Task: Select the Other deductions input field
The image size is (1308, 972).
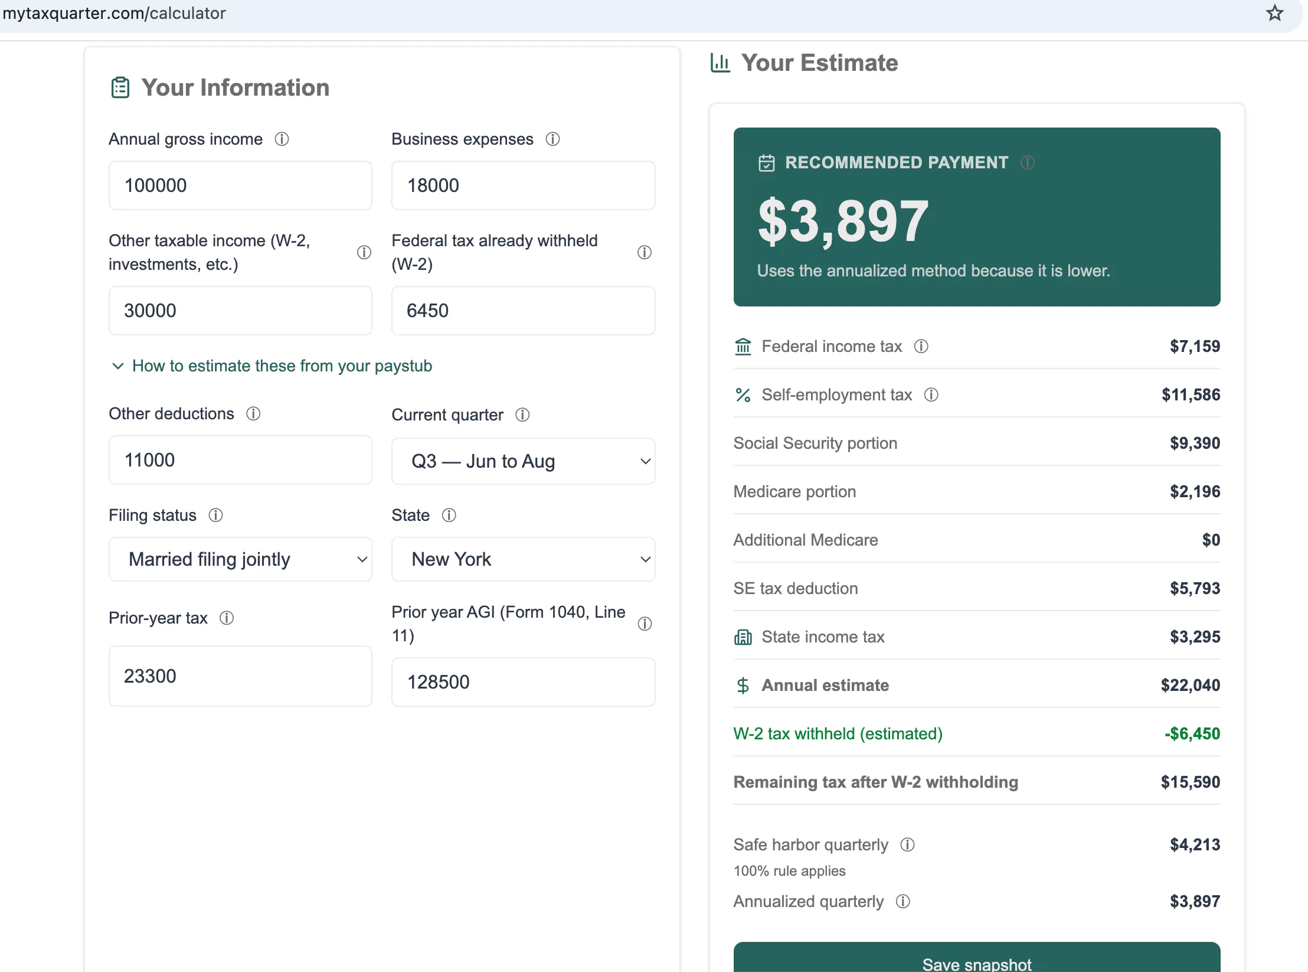Action: pyautogui.click(x=240, y=460)
